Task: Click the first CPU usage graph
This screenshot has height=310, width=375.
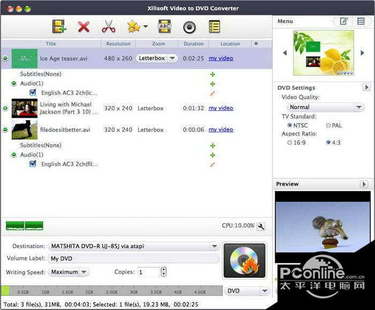Action: [x=15, y=225]
